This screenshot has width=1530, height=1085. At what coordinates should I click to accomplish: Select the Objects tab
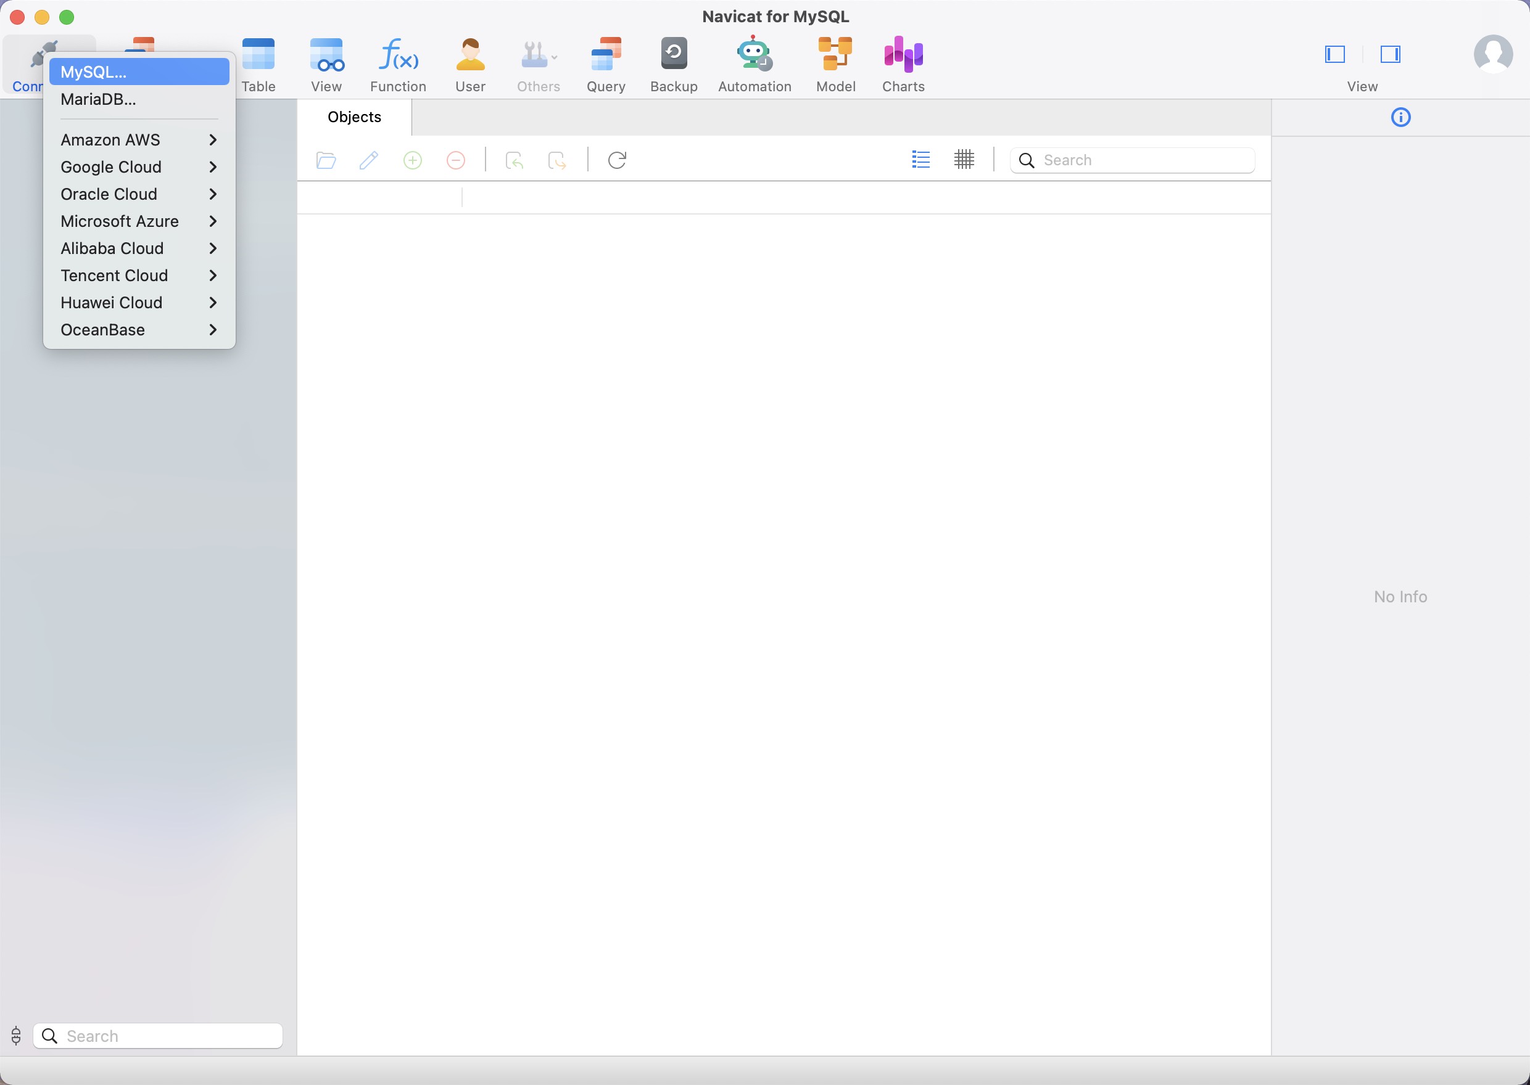coord(354,118)
